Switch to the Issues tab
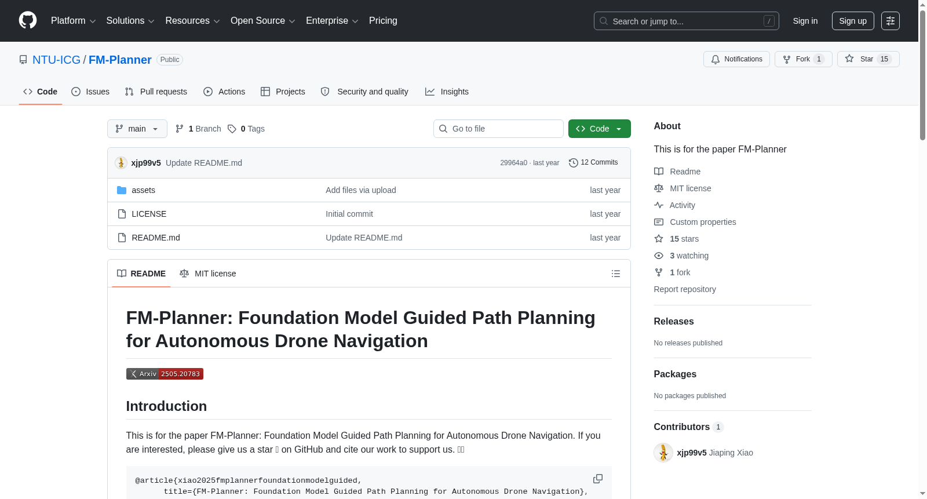This screenshot has width=927, height=499. (x=90, y=92)
